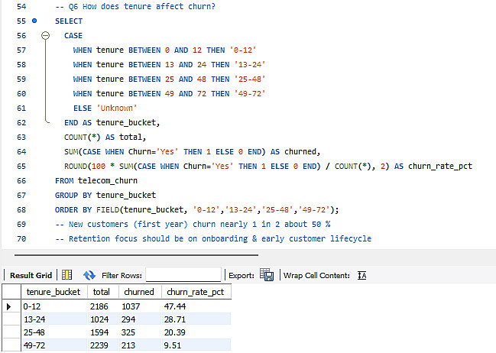Place cursor on line number 68

point(21,209)
